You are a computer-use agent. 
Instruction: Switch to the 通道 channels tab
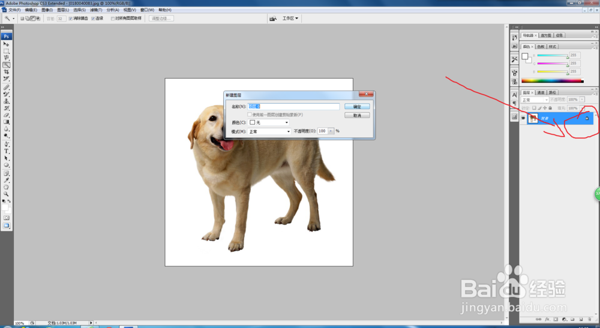coord(541,93)
